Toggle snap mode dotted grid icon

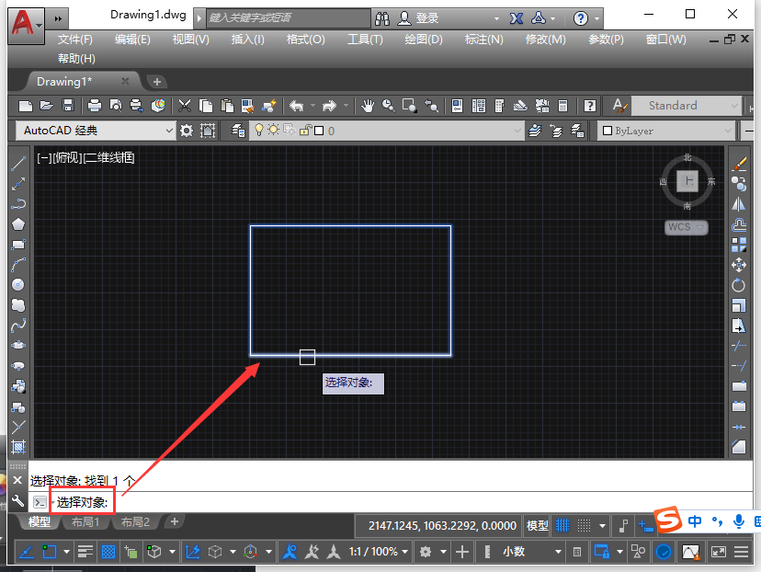584,525
